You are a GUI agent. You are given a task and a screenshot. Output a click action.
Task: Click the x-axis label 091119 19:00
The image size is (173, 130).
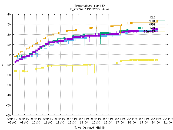point(144,121)
